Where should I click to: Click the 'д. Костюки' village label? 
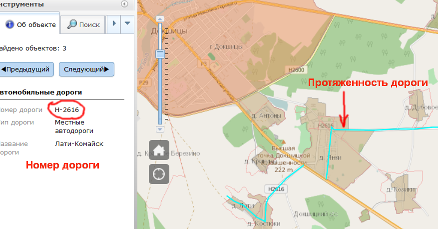[264, 223]
